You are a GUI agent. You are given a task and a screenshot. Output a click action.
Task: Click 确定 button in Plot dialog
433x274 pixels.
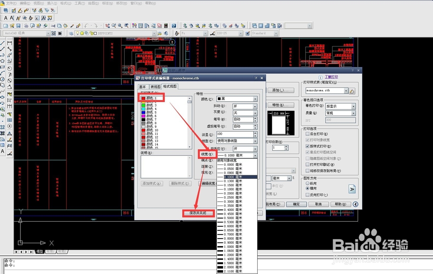(x=296, y=204)
